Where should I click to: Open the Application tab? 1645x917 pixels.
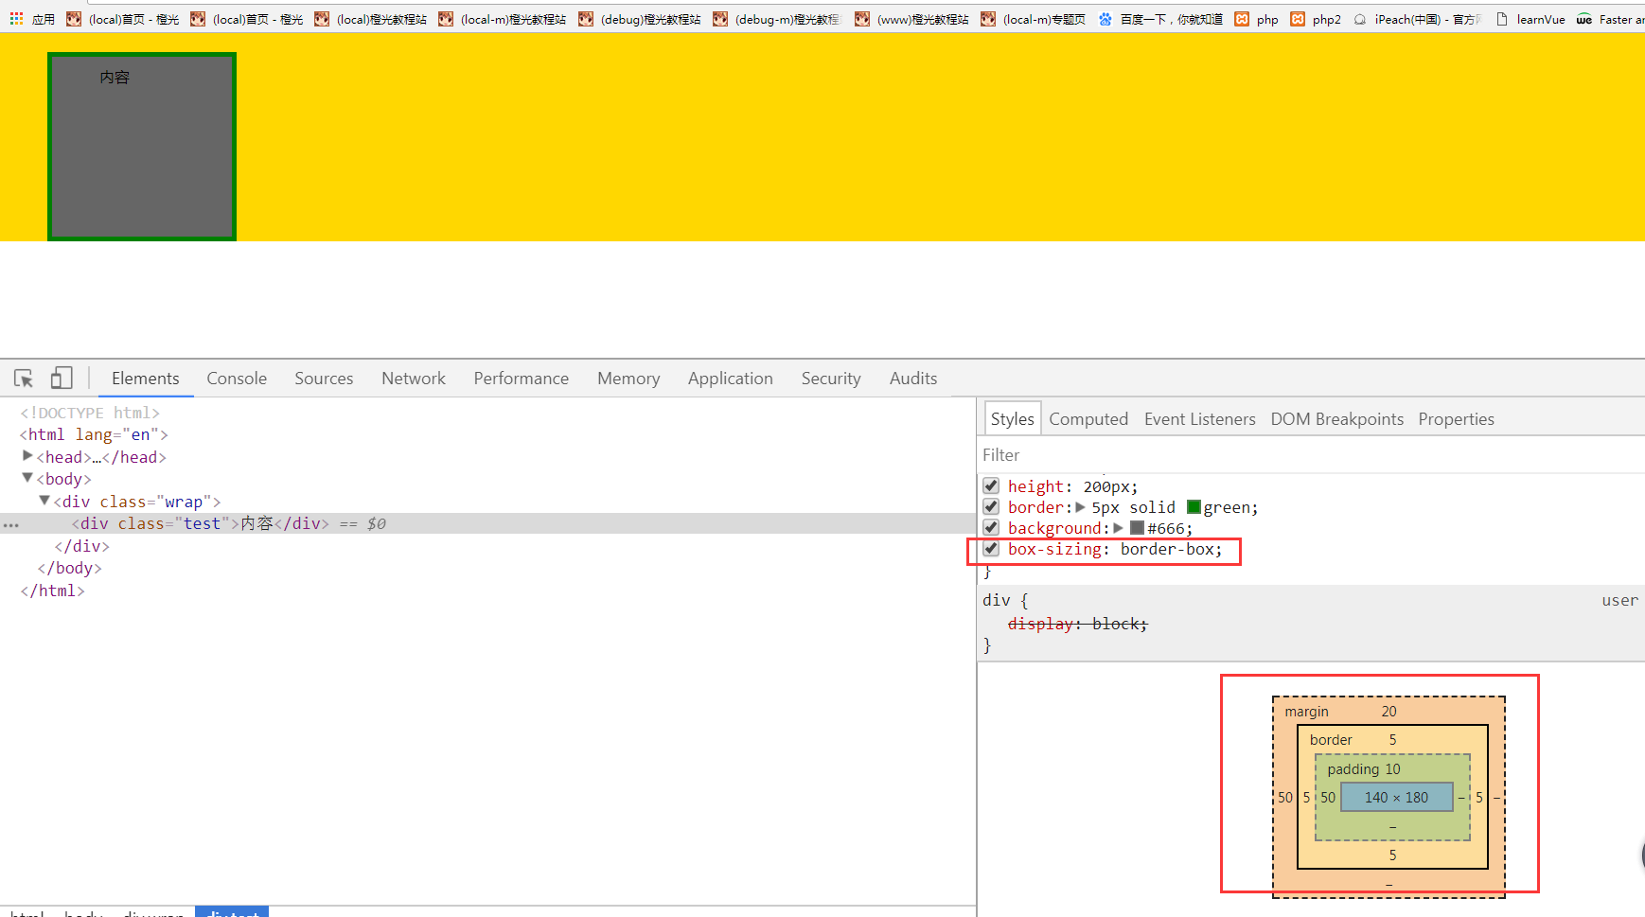point(731,379)
